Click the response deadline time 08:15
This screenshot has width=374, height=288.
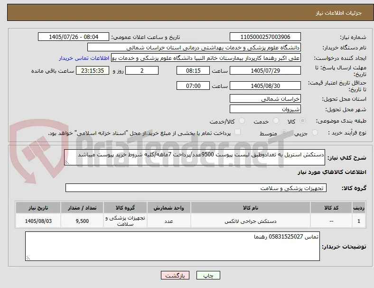click(193, 71)
